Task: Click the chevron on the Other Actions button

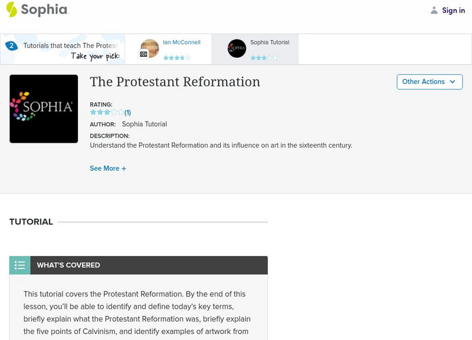Action: tap(452, 82)
